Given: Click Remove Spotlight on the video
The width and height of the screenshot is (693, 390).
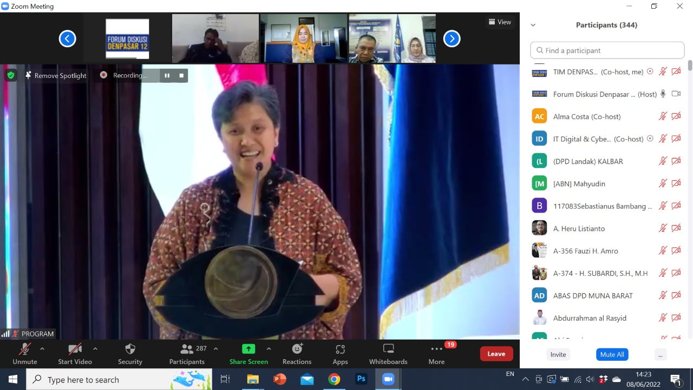Looking at the screenshot, I should [56, 75].
